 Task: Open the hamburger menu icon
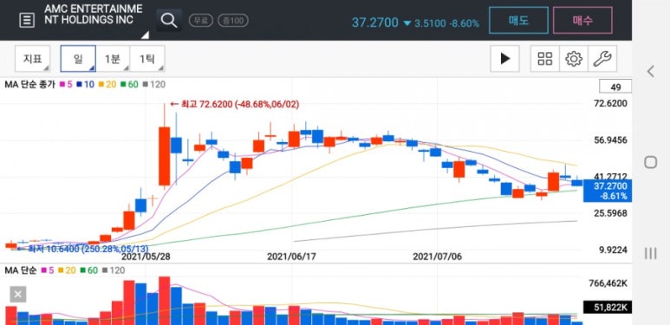click(27, 20)
